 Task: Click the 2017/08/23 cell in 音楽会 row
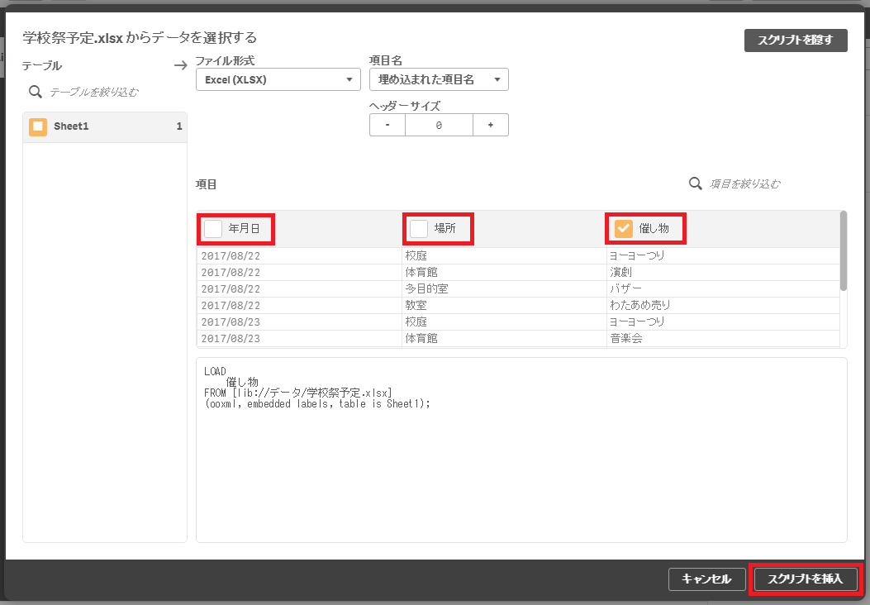click(299, 339)
